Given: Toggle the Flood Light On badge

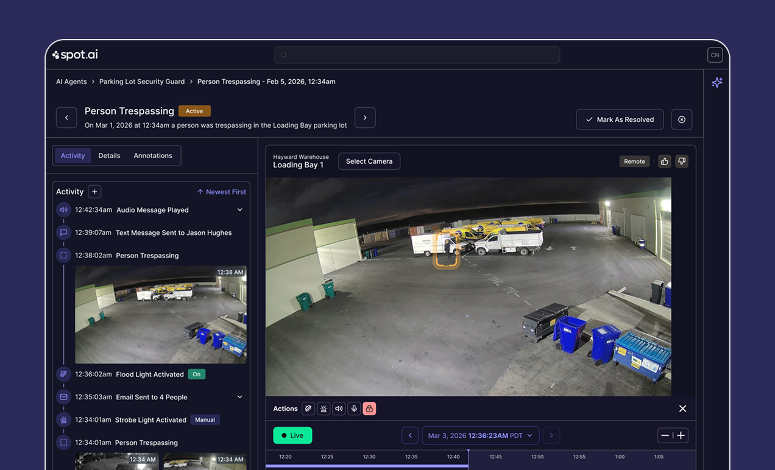Looking at the screenshot, I should pyautogui.click(x=197, y=374).
